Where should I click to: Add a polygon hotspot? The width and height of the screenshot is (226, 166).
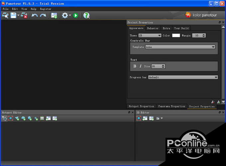point(17,119)
